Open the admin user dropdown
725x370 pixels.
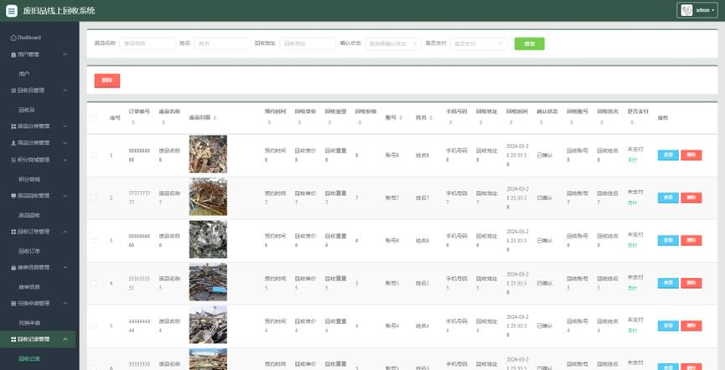coord(697,10)
